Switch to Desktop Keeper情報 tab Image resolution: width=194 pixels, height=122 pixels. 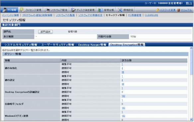(92, 45)
